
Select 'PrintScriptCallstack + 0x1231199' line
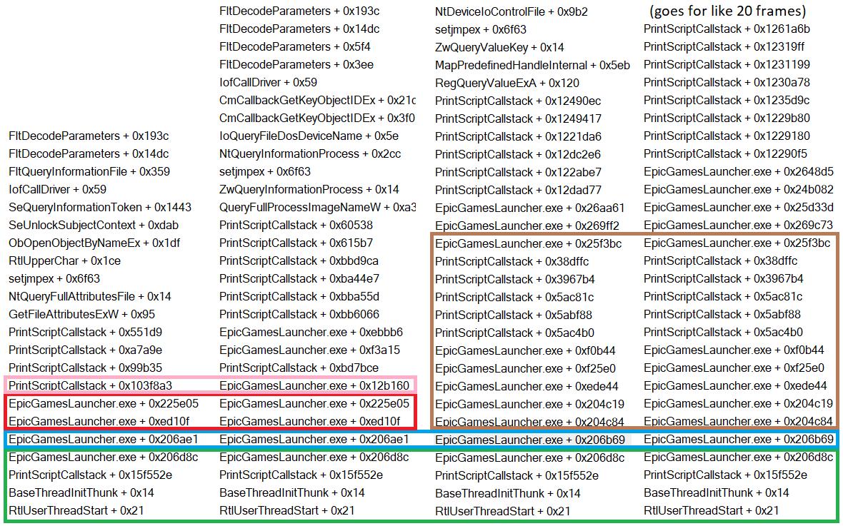point(727,64)
